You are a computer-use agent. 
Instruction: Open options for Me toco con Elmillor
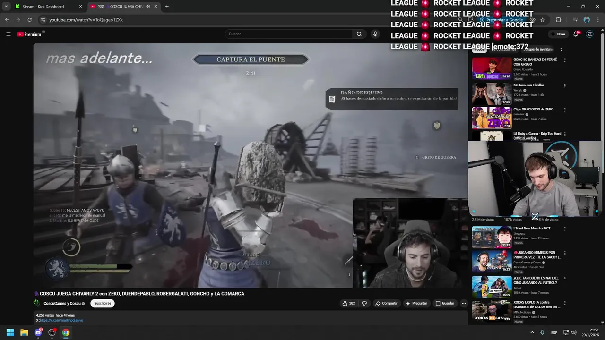click(564, 85)
